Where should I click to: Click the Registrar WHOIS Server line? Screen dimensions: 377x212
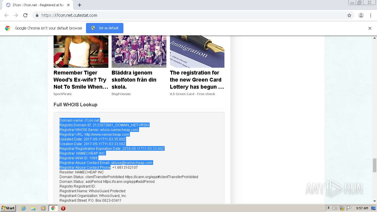[x=99, y=130]
